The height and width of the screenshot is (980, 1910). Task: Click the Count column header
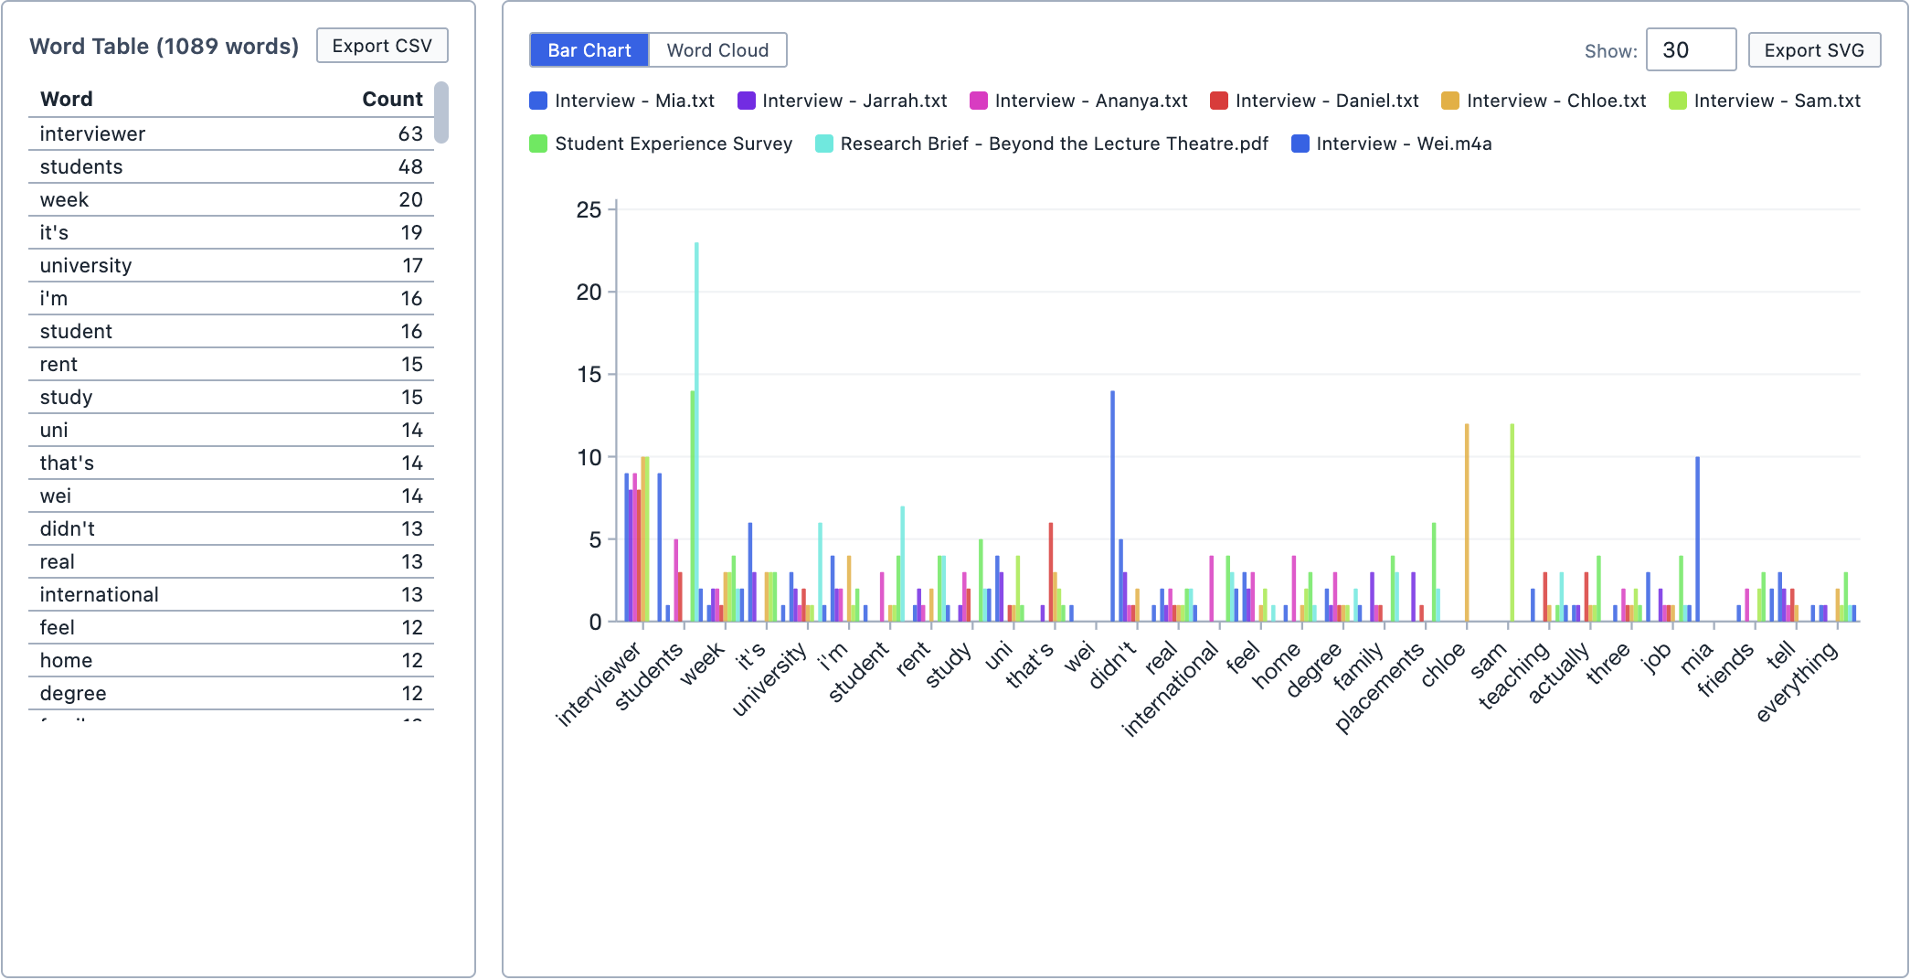[392, 99]
